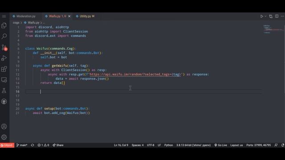Viewport: 285px width, 160px height.
Task: Open Ports: 37999, 46795 entry
Action: click(x=258, y=145)
